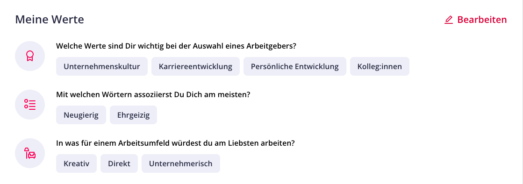Screen dimensions: 523x184
Task: Click the question about choosing an Arbeitgeber
Action: coord(176,46)
